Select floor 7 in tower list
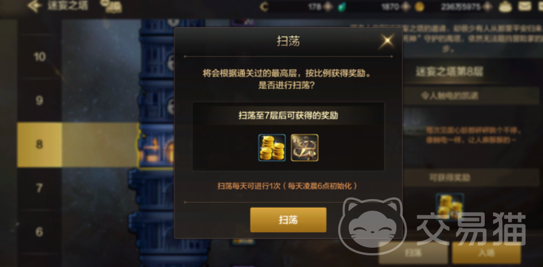Screen dimensions: 543x267 [40, 188]
